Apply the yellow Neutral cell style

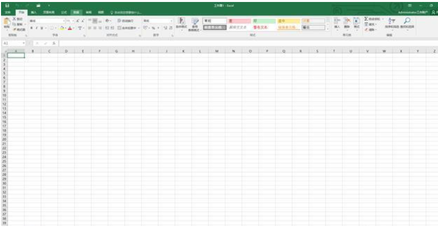tap(289, 21)
